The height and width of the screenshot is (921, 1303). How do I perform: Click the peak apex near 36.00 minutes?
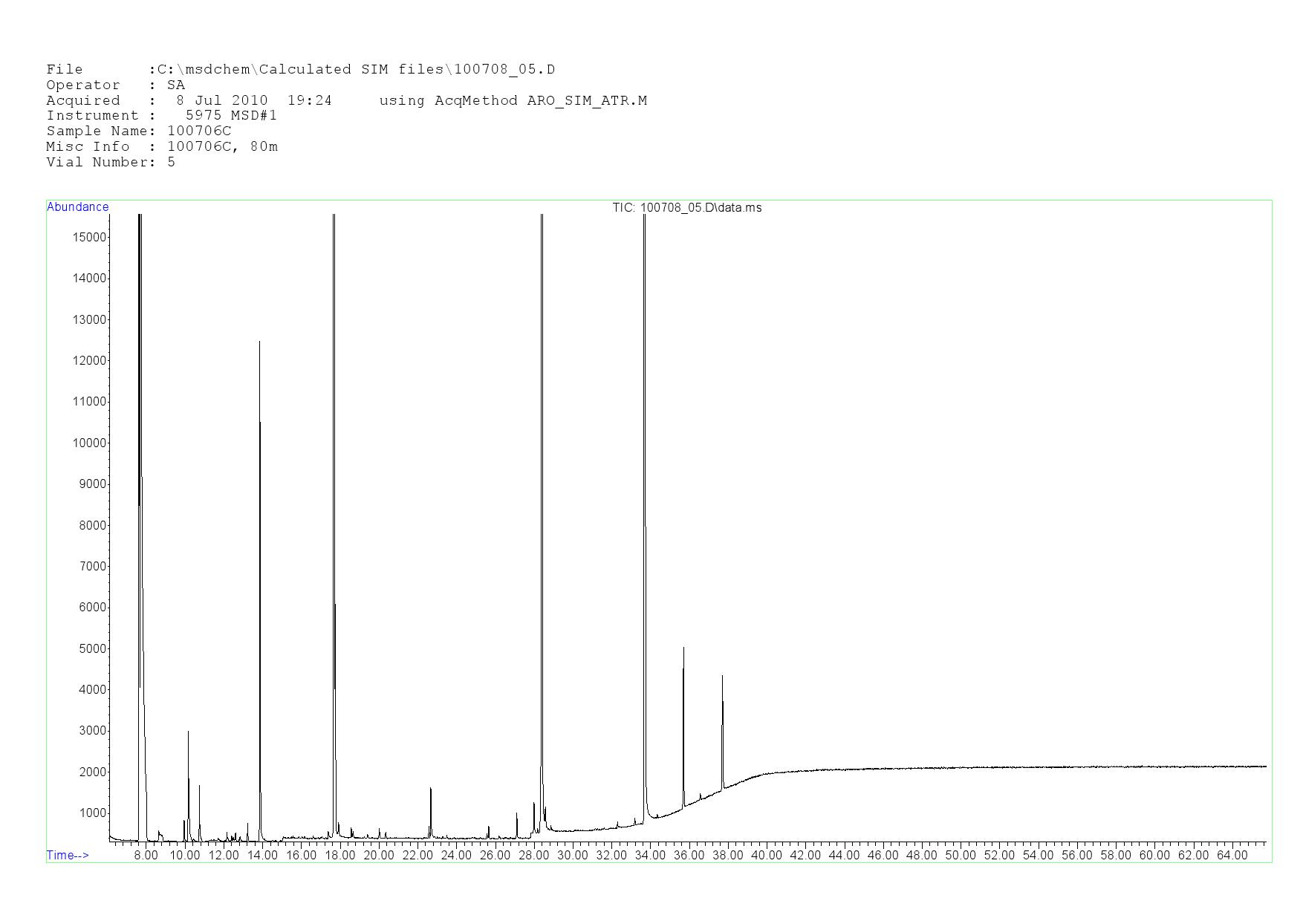[683, 649]
